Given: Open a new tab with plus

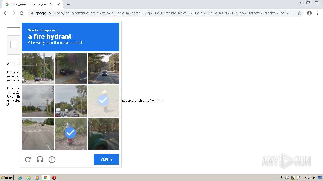Looking at the screenshot, I should (x=68, y=4).
